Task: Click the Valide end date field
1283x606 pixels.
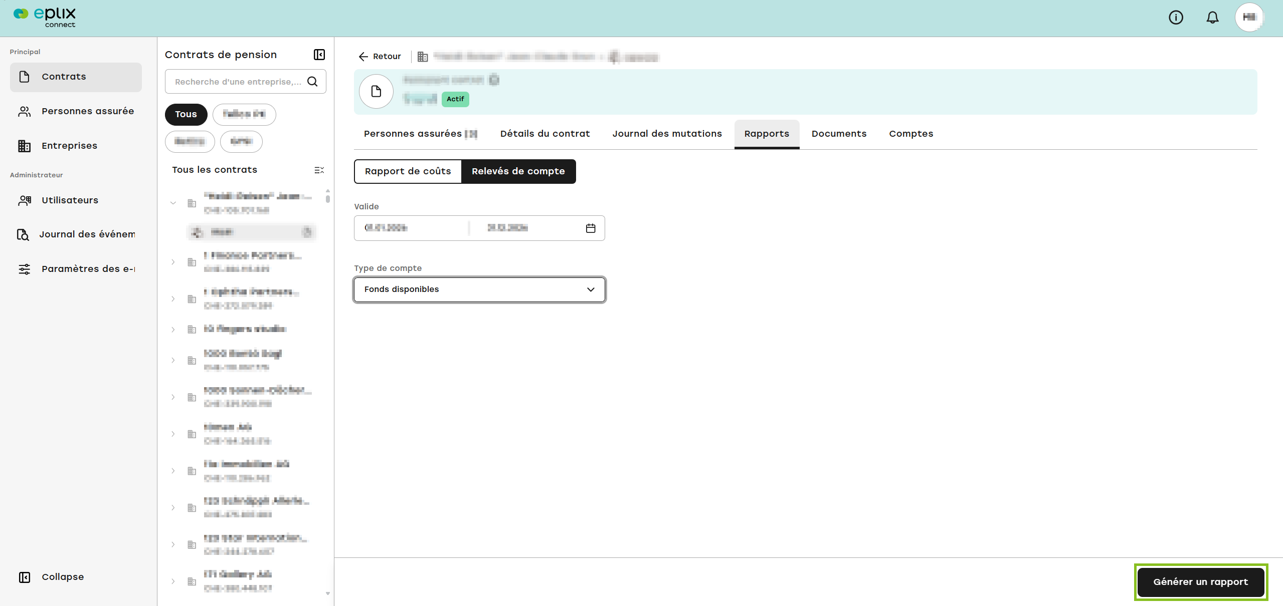Action: tap(526, 228)
